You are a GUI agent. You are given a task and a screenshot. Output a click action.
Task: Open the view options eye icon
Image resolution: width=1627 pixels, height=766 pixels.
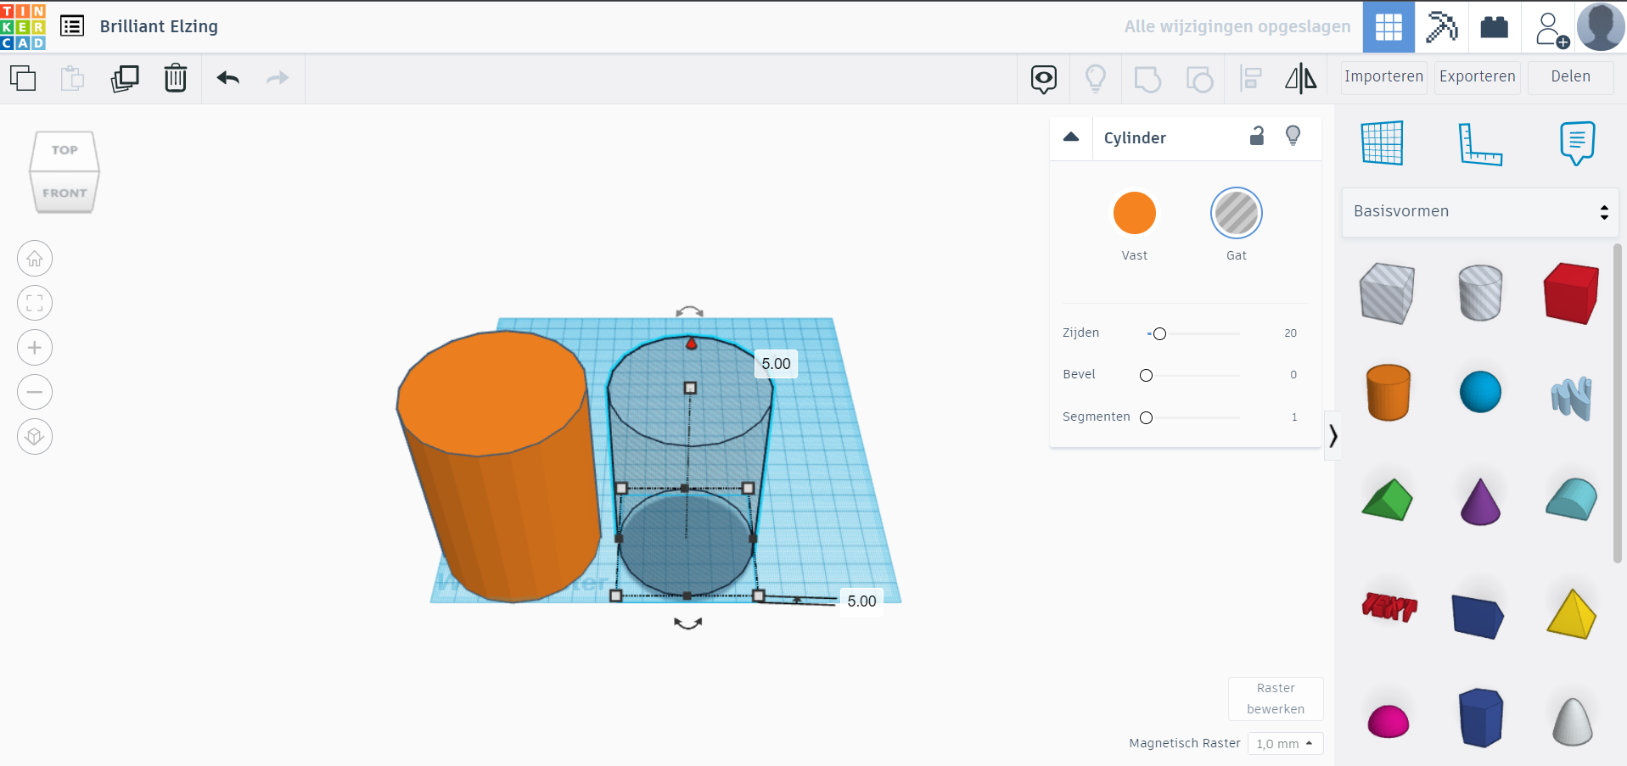coord(1044,79)
